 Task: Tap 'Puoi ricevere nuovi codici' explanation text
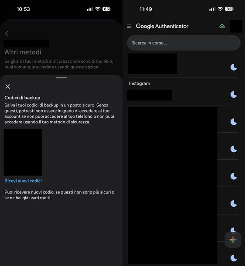point(59,195)
